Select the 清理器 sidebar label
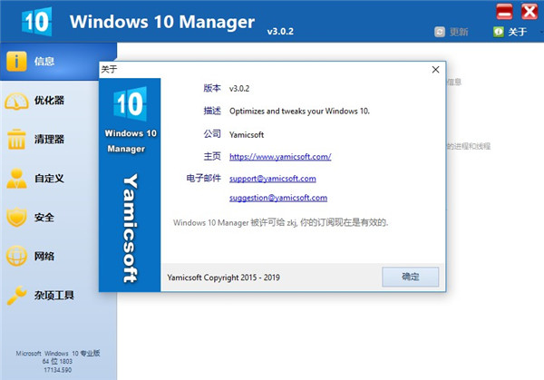The height and width of the screenshot is (380, 544). 49,140
